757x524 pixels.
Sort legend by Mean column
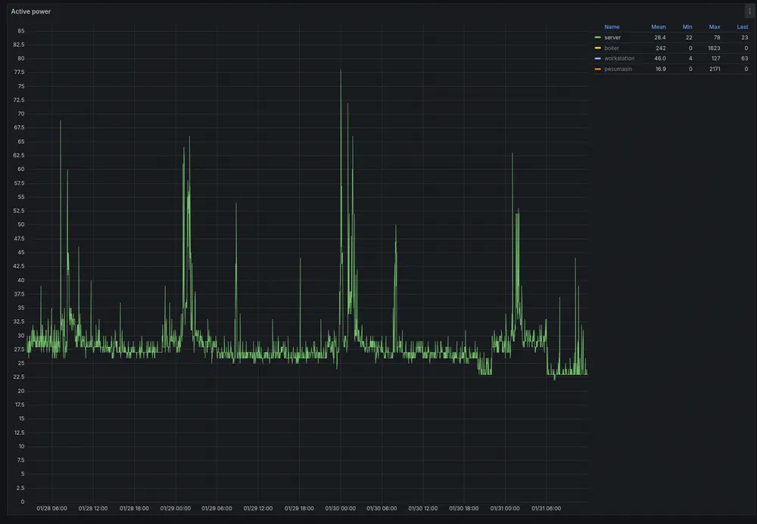tap(658, 27)
